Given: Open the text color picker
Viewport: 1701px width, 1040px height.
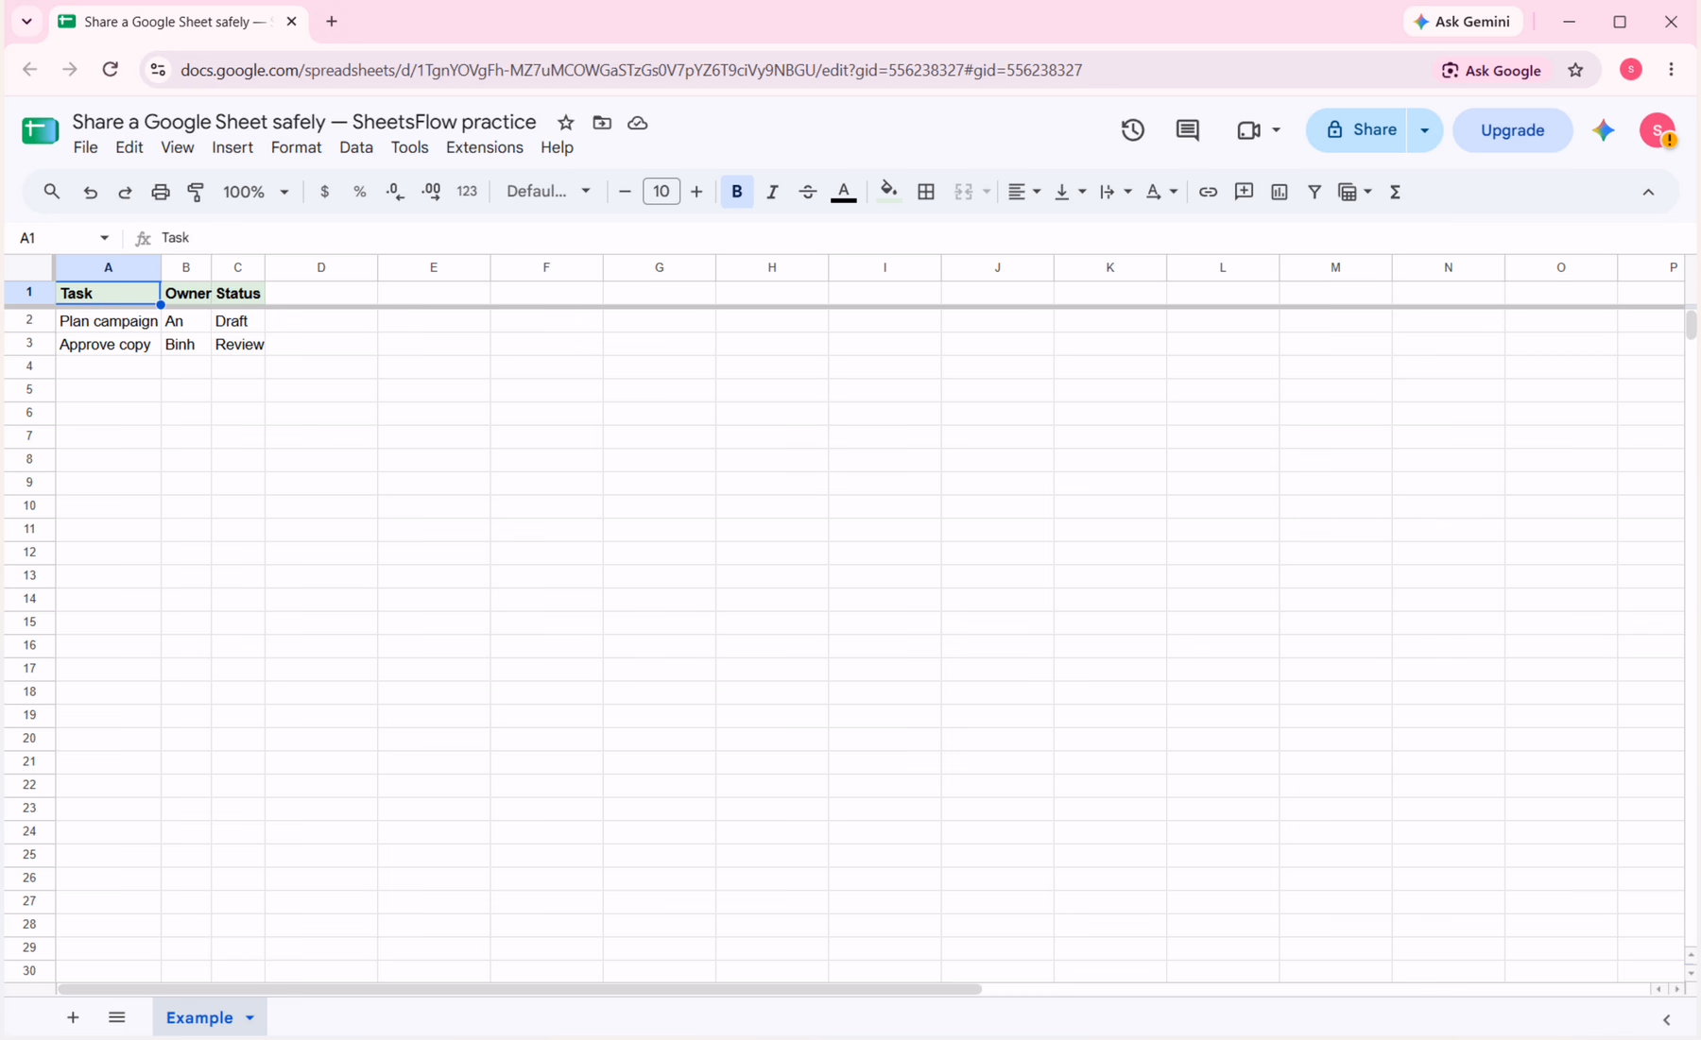Looking at the screenshot, I should coord(843,192).
